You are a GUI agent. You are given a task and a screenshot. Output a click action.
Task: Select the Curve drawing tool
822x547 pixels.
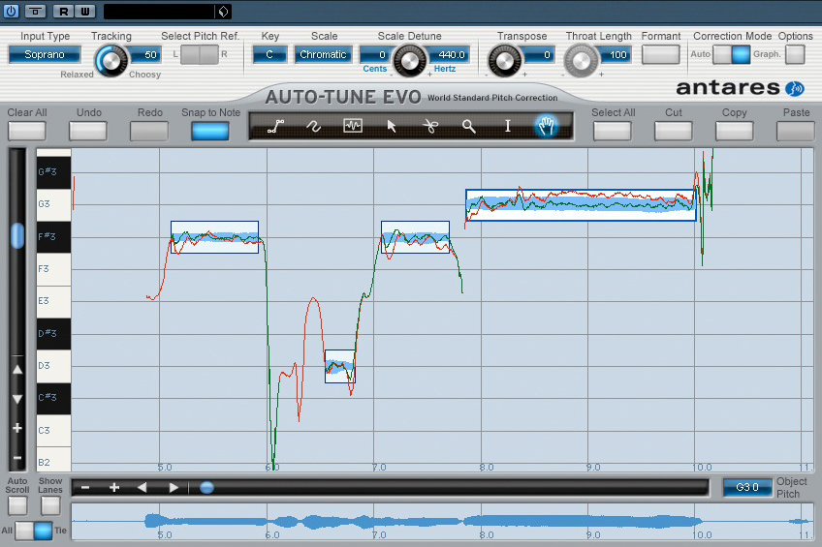(313, 126)
